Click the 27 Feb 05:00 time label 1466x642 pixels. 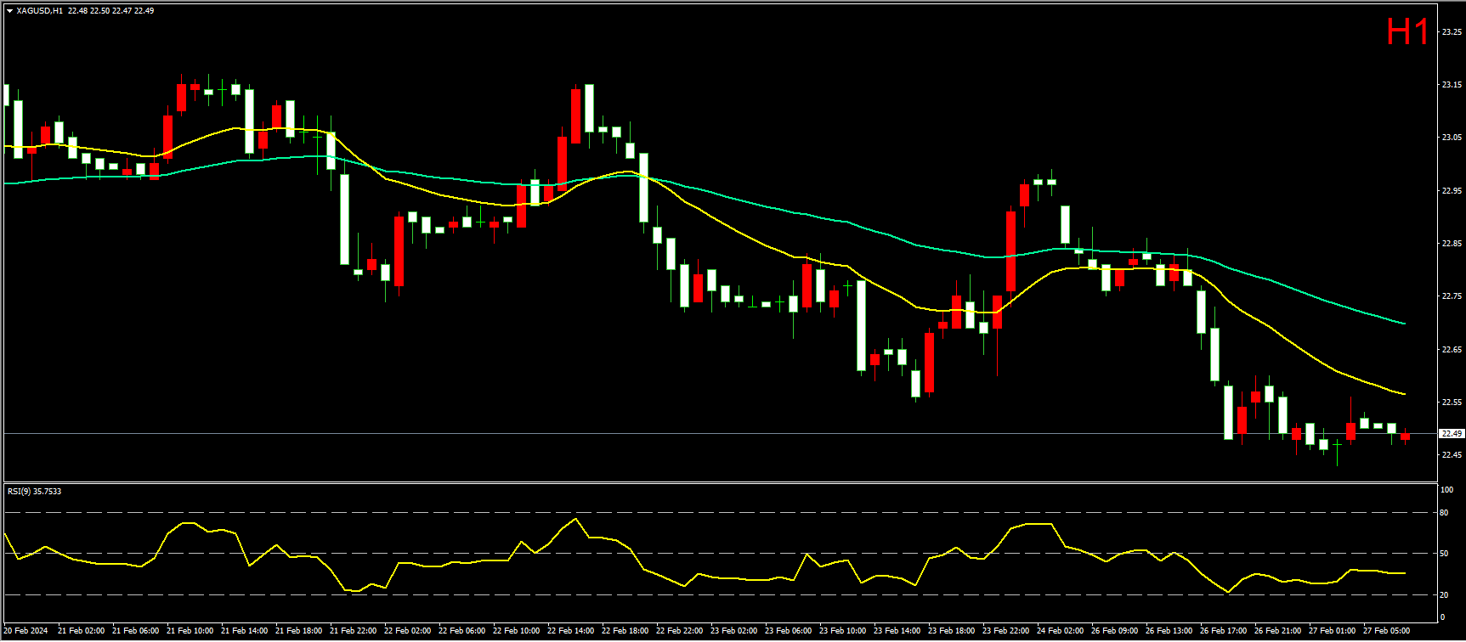[x=1386, y=631]
